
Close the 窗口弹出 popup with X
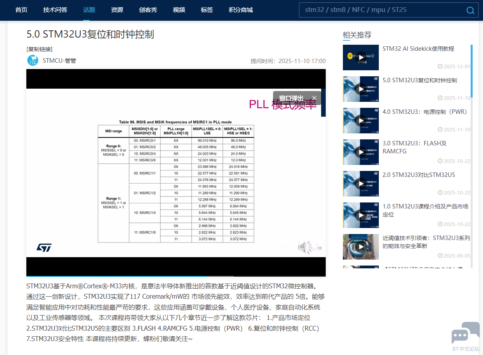tap(314, 98)
